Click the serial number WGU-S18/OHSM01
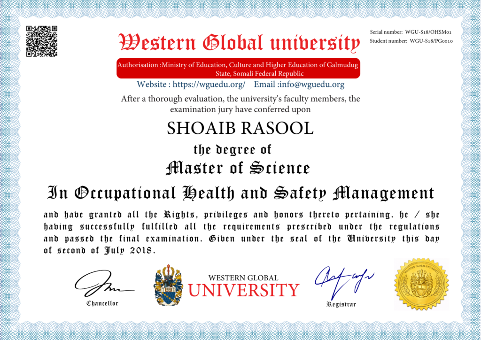 (428, 32)
